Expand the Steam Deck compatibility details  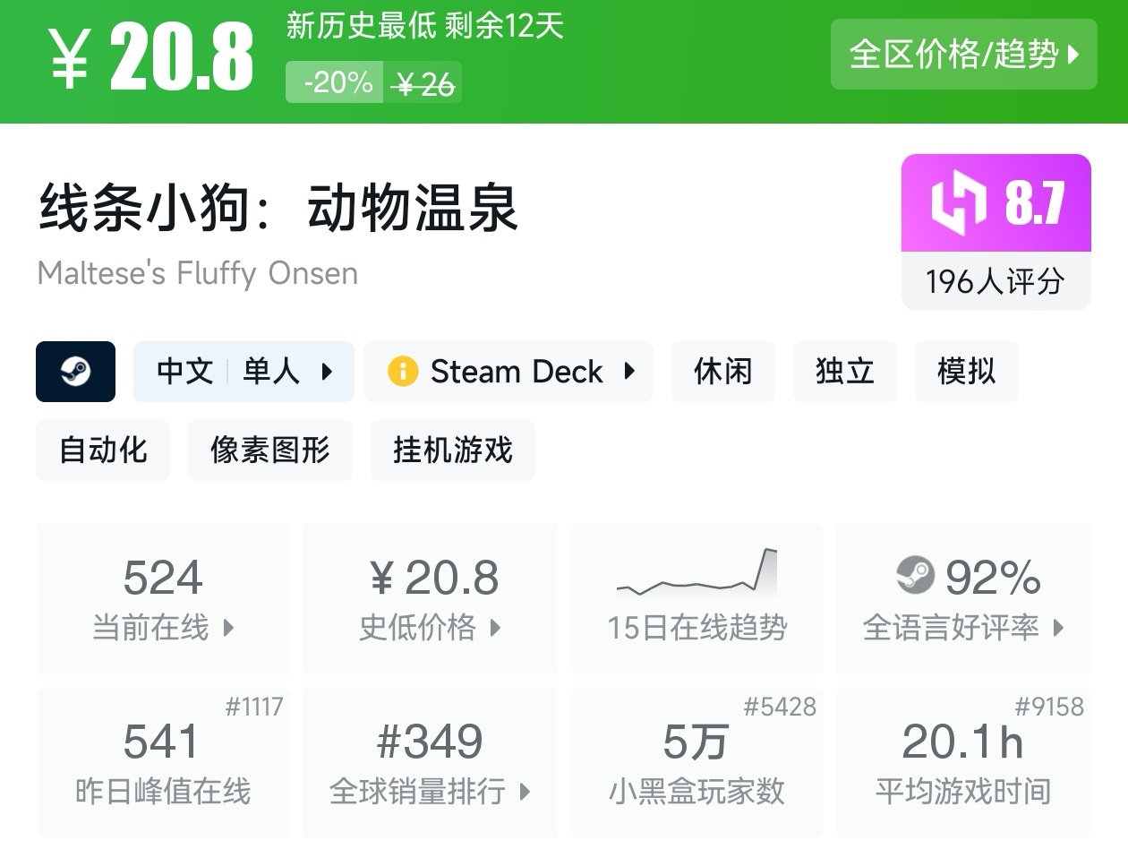pyautogui.click(x=508, y=372)
